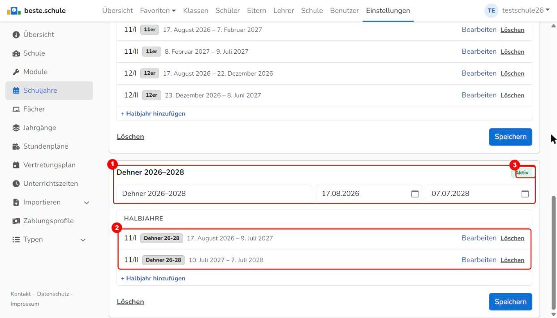Open Vertretungsplan in the sidebar

[x=49, y=165]
